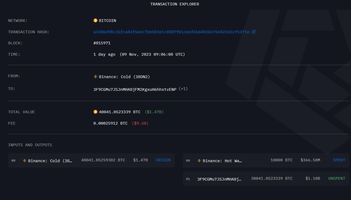Click the TOTAL VALUE field label
351x200 pixels.
(x=21, y=112)
